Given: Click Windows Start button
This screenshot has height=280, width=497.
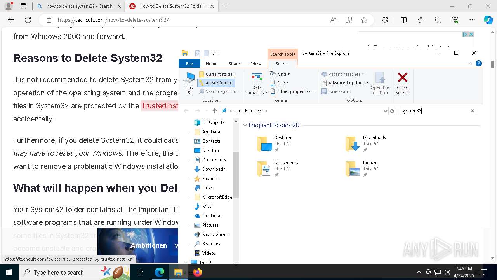Looking at the screenshot, I should point(9,272).
